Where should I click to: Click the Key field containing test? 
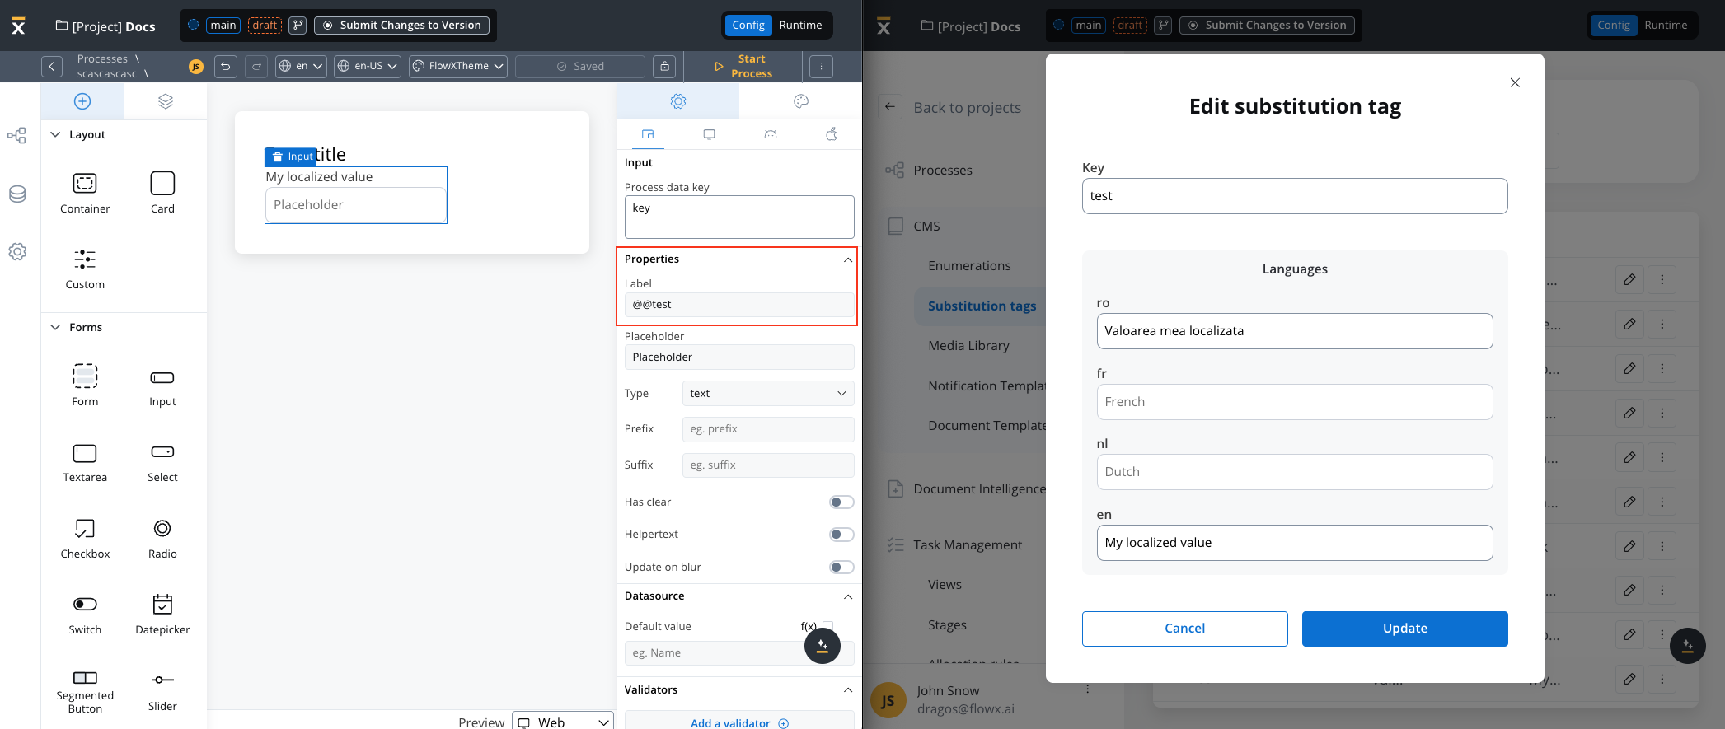pyautogui.click(x=1295, y=196)
